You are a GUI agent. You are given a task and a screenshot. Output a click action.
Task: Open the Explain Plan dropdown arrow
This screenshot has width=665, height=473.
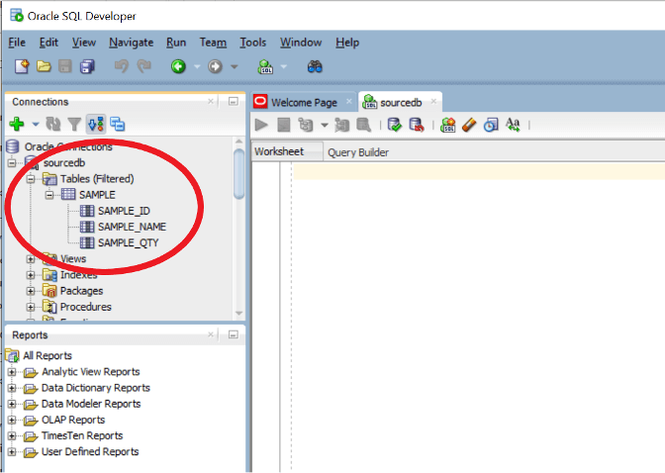325,125
